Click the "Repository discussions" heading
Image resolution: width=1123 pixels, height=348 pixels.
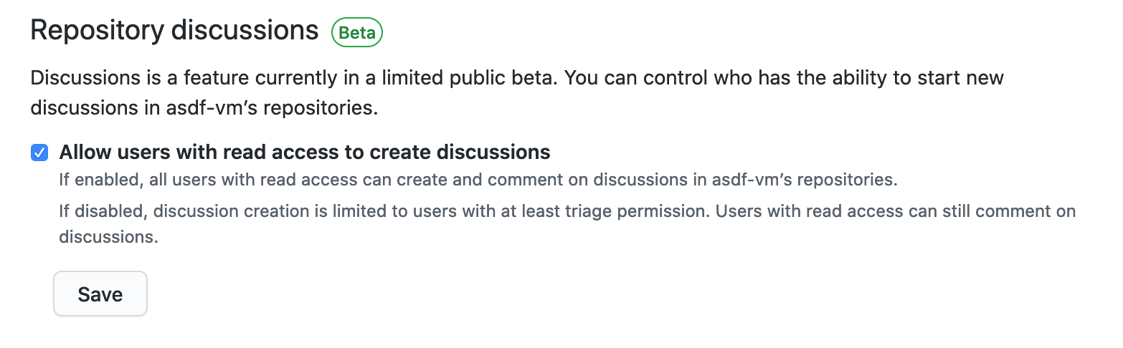[x=174, y=30]
